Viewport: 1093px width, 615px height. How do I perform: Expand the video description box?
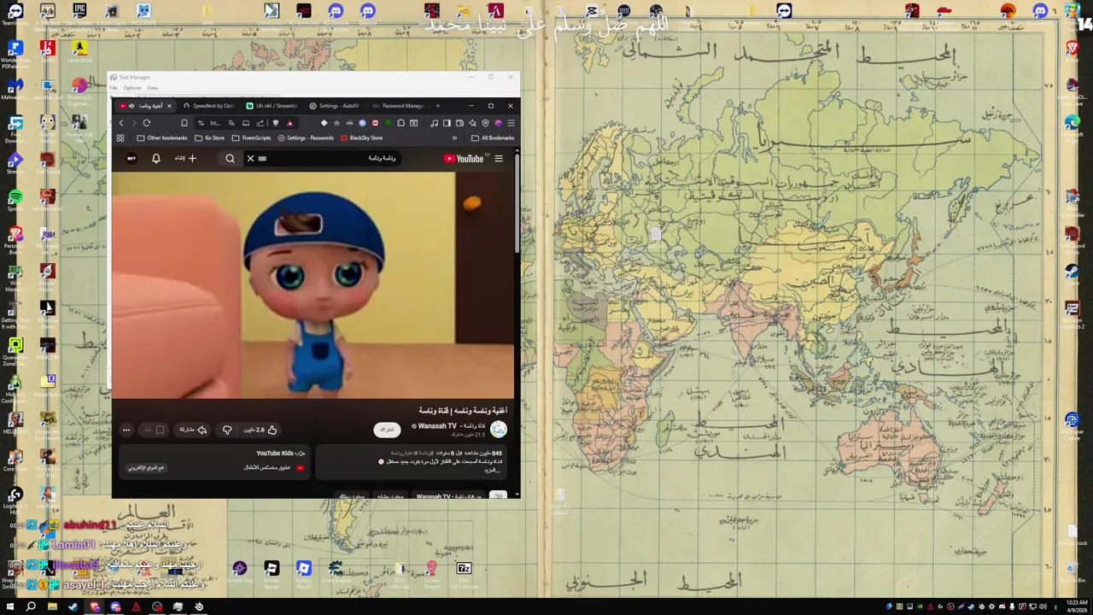click(412, 462)
